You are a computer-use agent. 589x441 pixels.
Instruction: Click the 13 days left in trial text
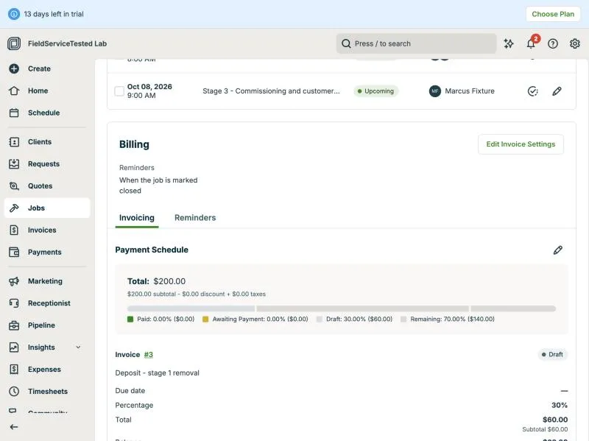(54, 14)
